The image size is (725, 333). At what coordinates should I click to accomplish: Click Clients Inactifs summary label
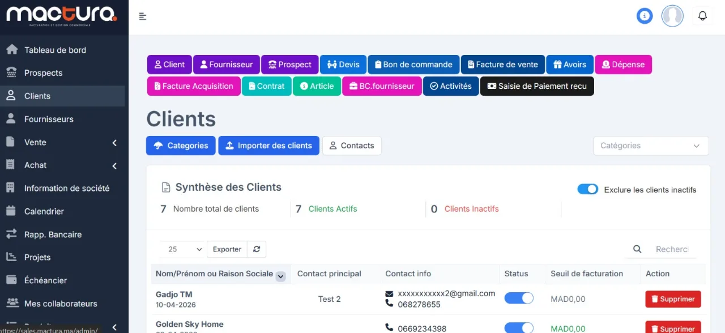pyautogui.click(x=472, y=209)
